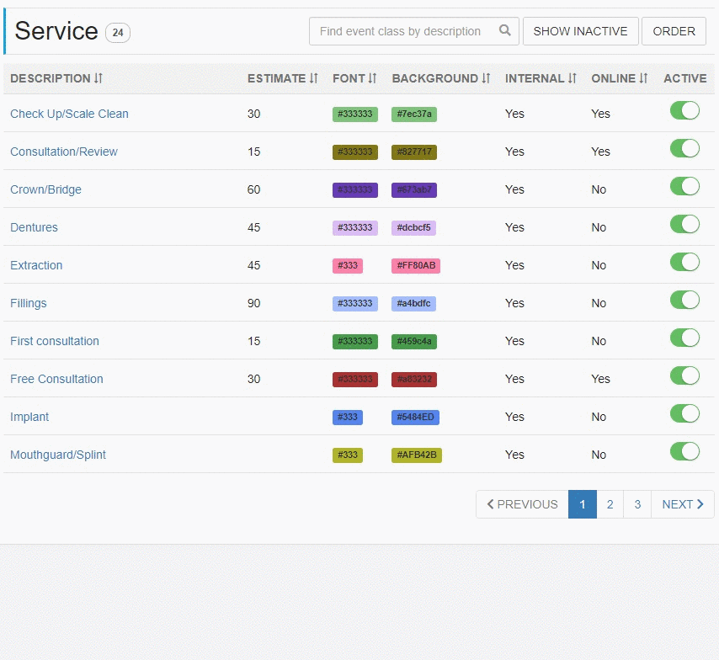Sort the BACKGROUND column with its sort icon
The height and width of the screenshot is (660, 719).
click(x=487, y=78)
